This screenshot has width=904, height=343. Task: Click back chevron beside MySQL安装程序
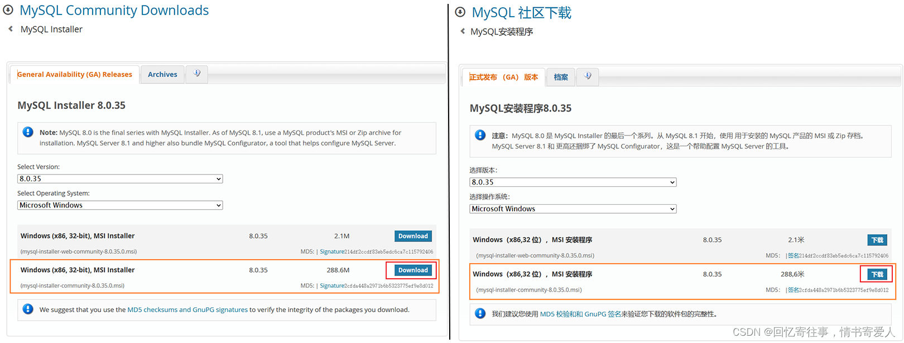463,31
